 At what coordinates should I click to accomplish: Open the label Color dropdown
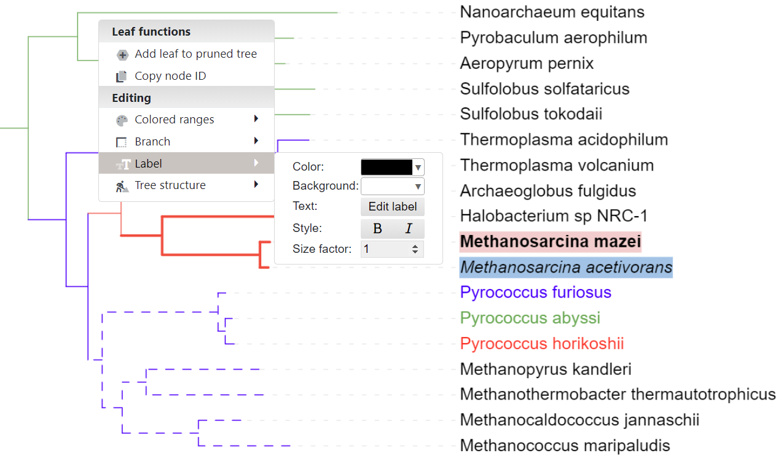(x=418, y=168)
